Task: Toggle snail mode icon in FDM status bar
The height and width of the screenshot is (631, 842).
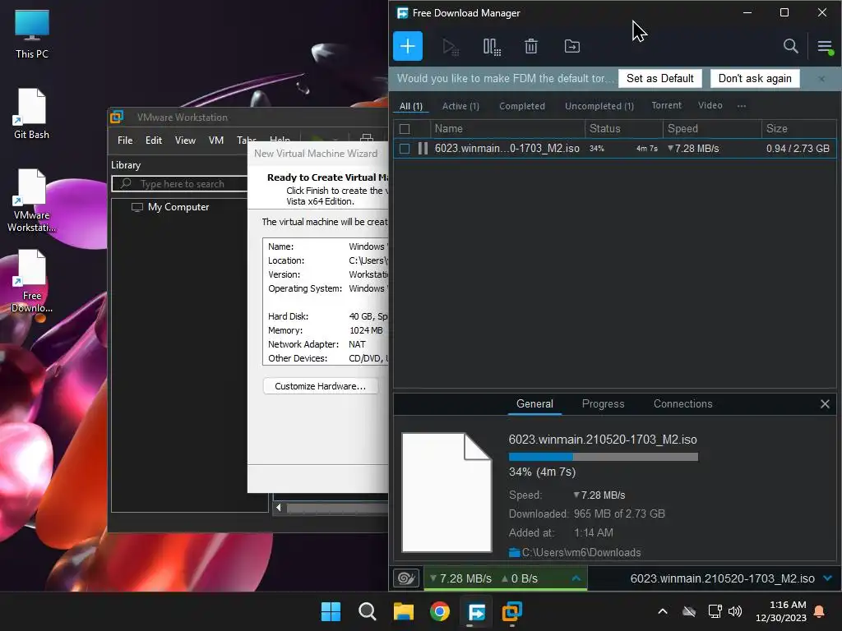Action: point(406,578)
